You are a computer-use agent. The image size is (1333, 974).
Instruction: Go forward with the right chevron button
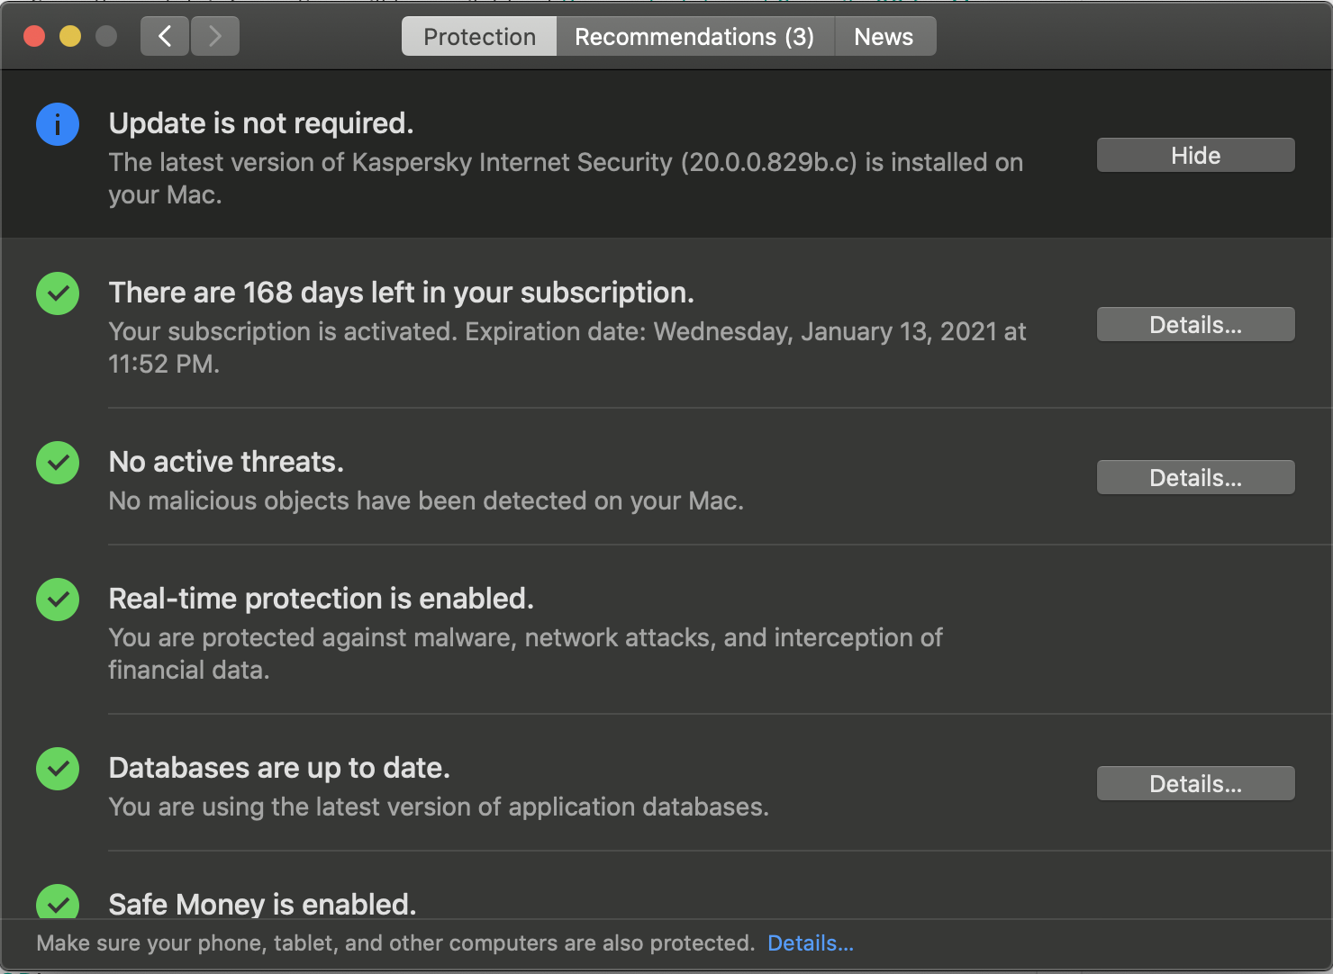pos(215,36)
